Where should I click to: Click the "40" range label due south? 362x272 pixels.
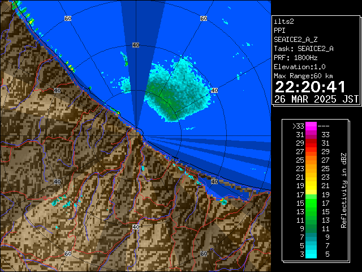(136, 227)
